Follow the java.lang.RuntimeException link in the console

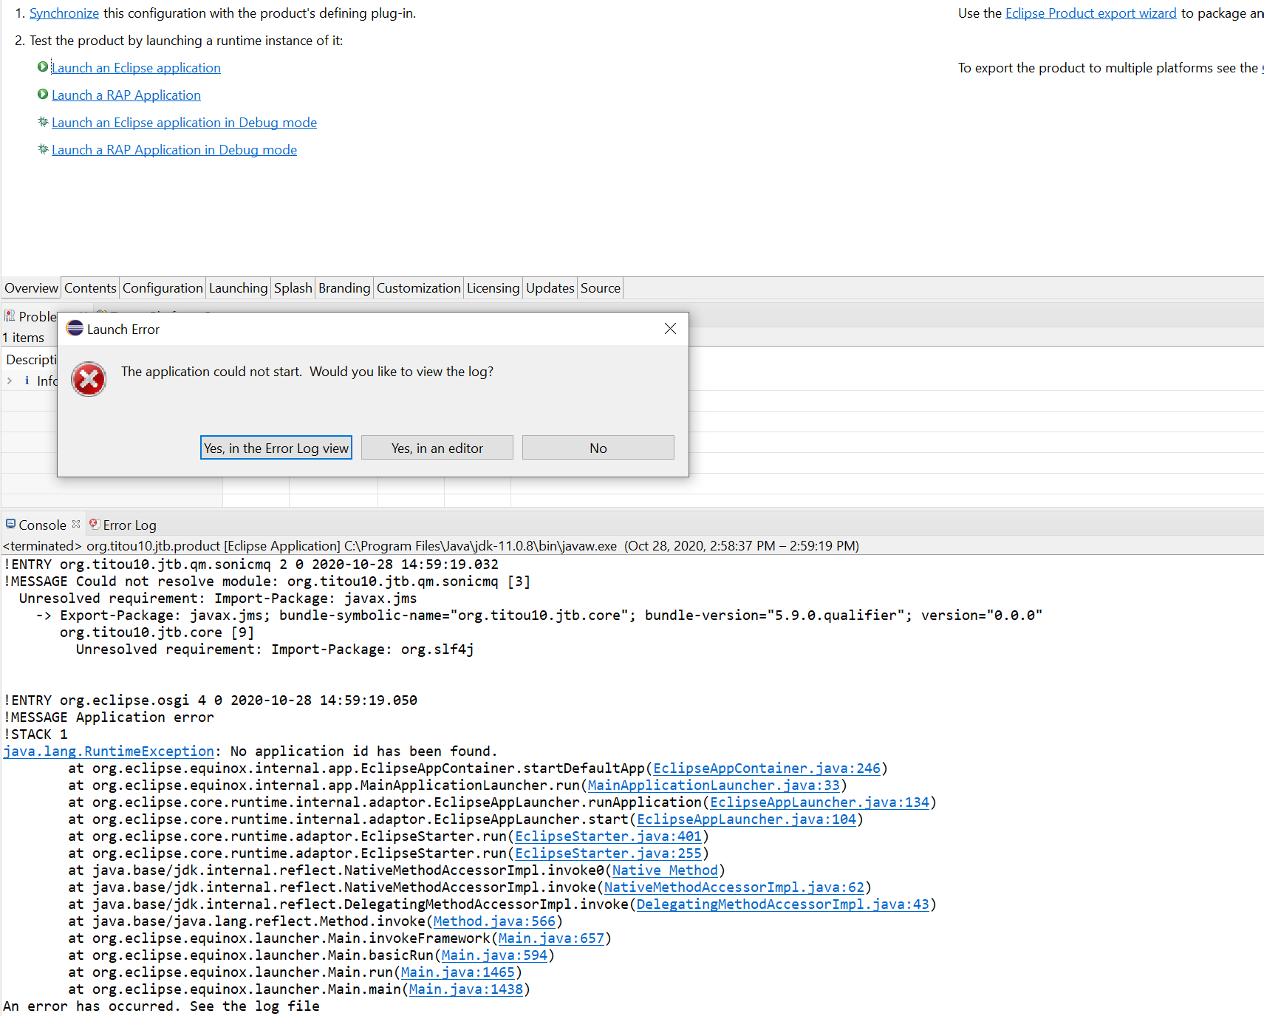click(109, 751)
